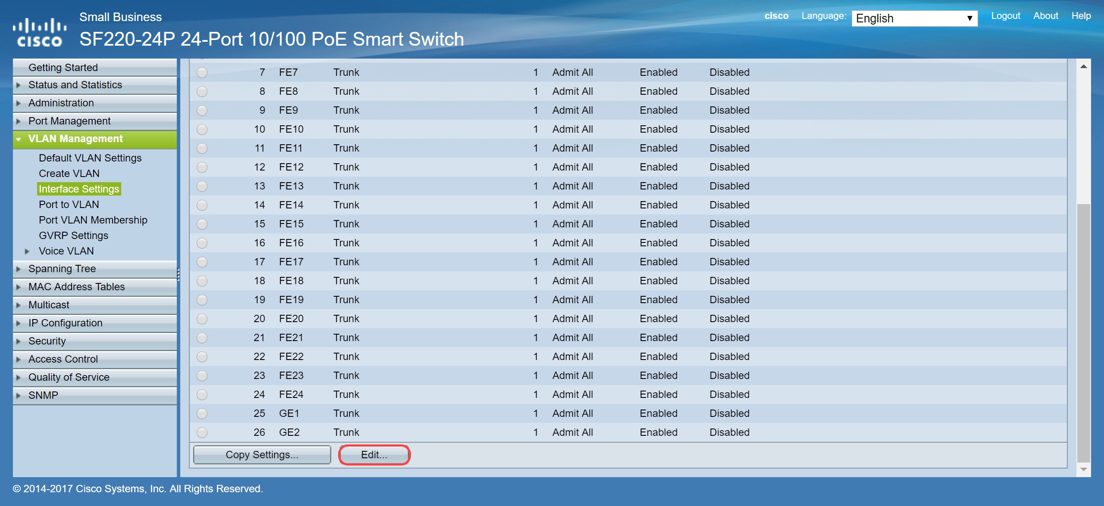The width and height of the screenshot is (1104, 506).
Task: Open GVRP Settings page
Action: coord(73,236)
